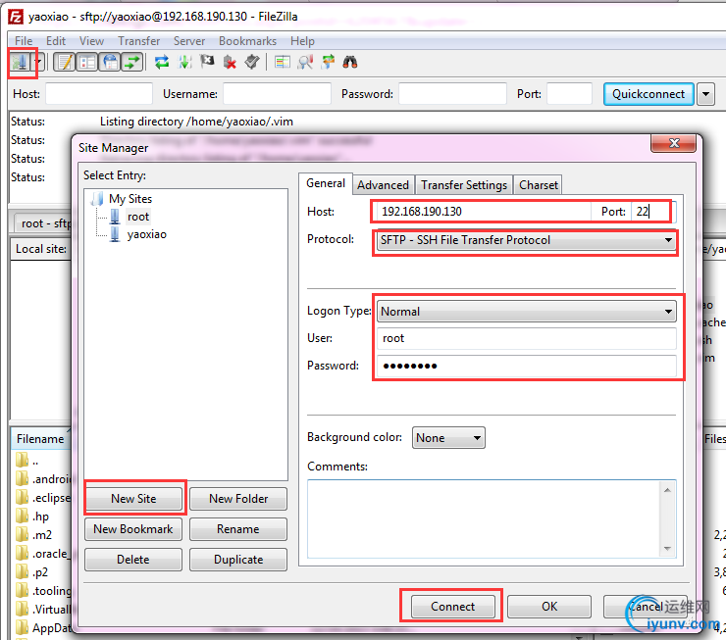
Task: Open the File menu
Action: [24, 41]
